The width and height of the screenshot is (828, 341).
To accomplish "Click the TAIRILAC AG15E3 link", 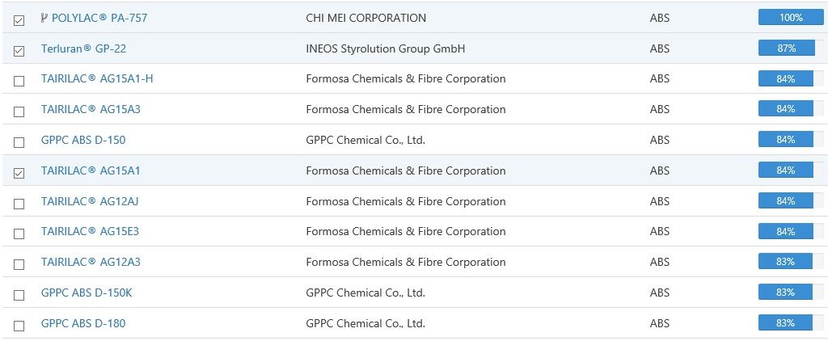I will point(90,232).
